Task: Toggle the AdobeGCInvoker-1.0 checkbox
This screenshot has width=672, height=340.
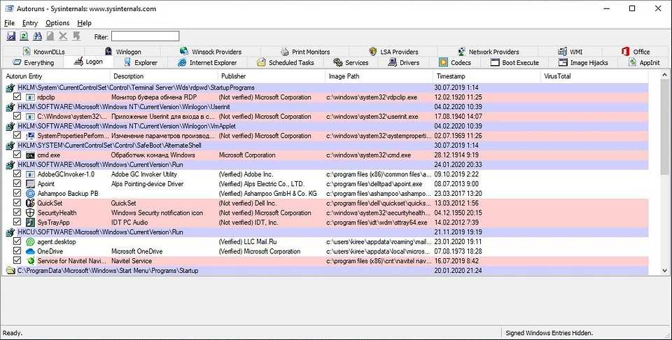Action: click(x=17, y=174)
